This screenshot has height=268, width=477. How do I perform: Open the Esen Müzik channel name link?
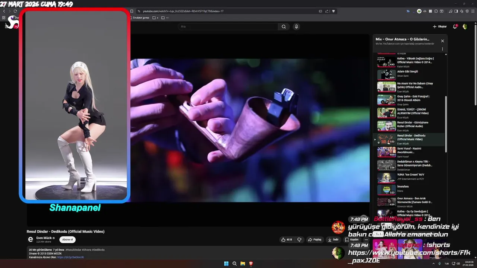click(44, 238)
